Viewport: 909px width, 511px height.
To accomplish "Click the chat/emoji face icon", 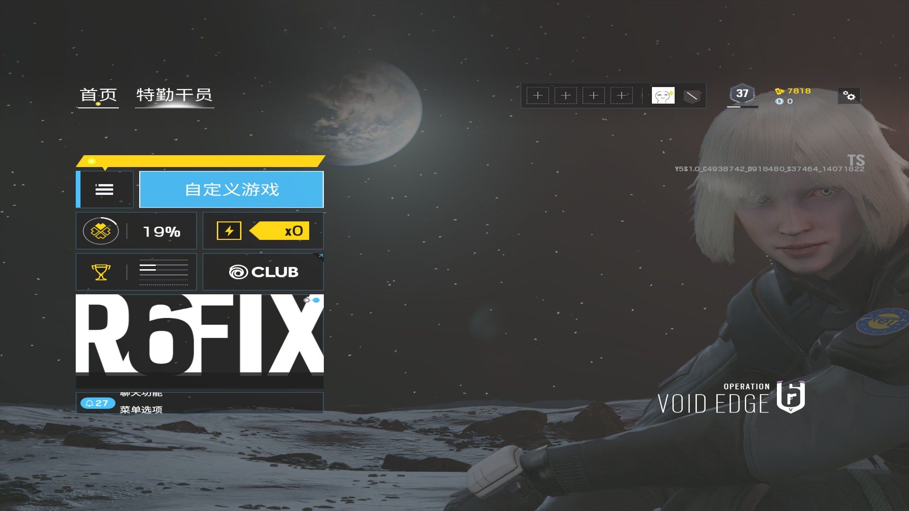I will [x=662, y=95].
